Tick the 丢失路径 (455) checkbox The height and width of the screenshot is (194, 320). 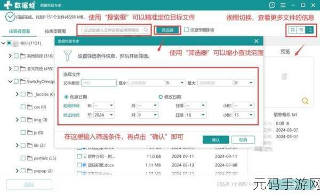(x=16, y=69)
